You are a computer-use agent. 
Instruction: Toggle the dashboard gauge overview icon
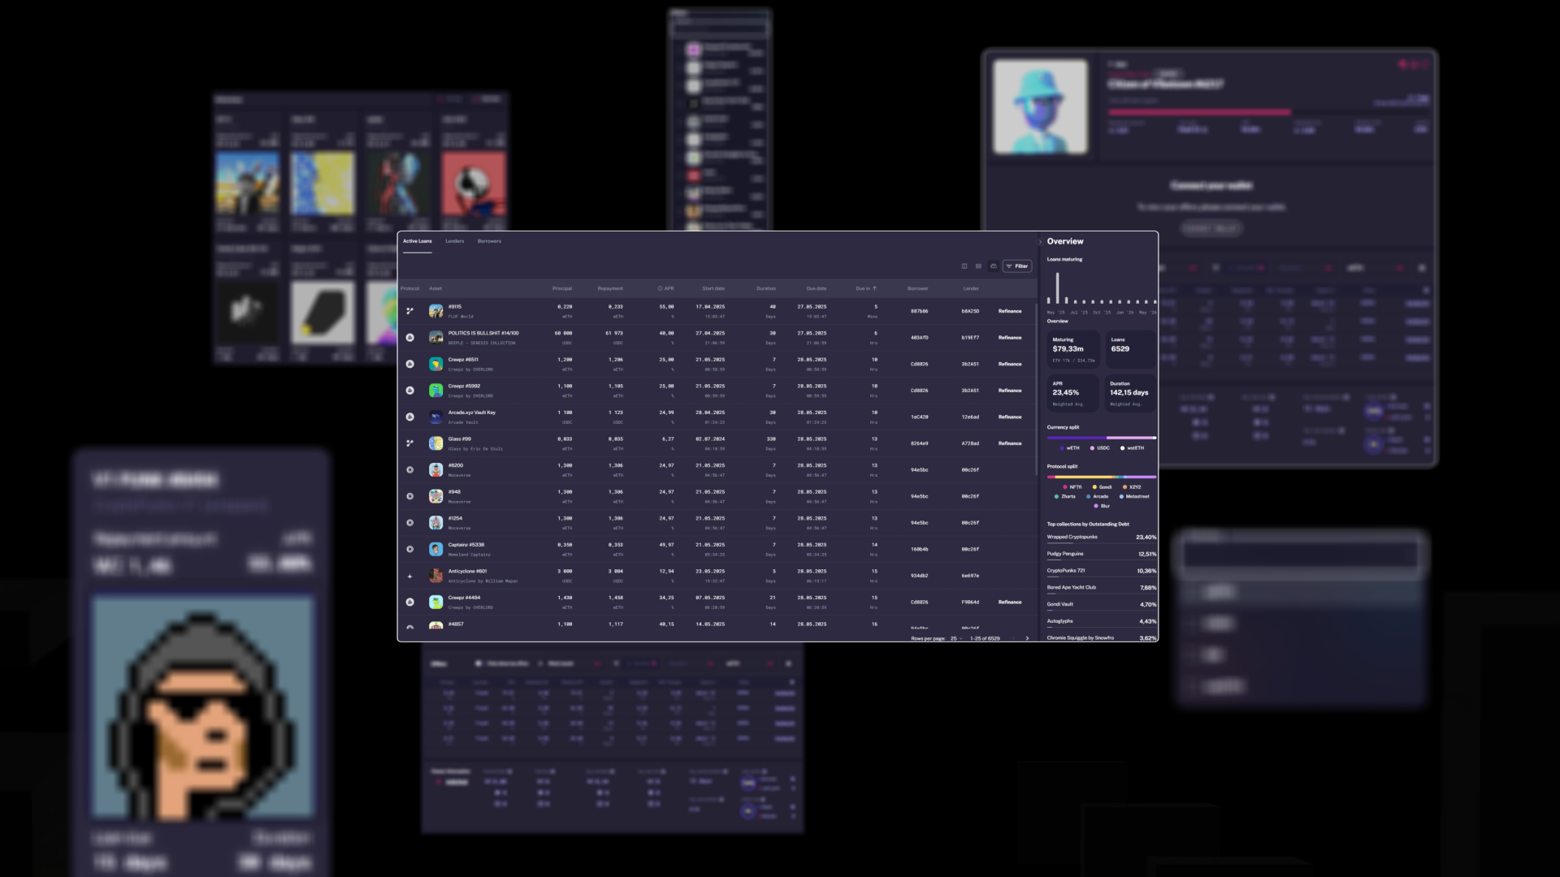(993, 266)
